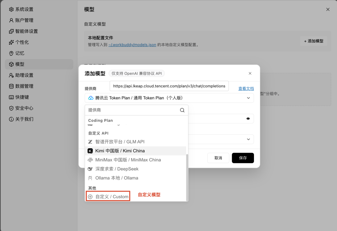Click the 快捷键 keyboard icon
Image resolution: width=337 pixels, height=231 pixels.
(x=11, y=97)
